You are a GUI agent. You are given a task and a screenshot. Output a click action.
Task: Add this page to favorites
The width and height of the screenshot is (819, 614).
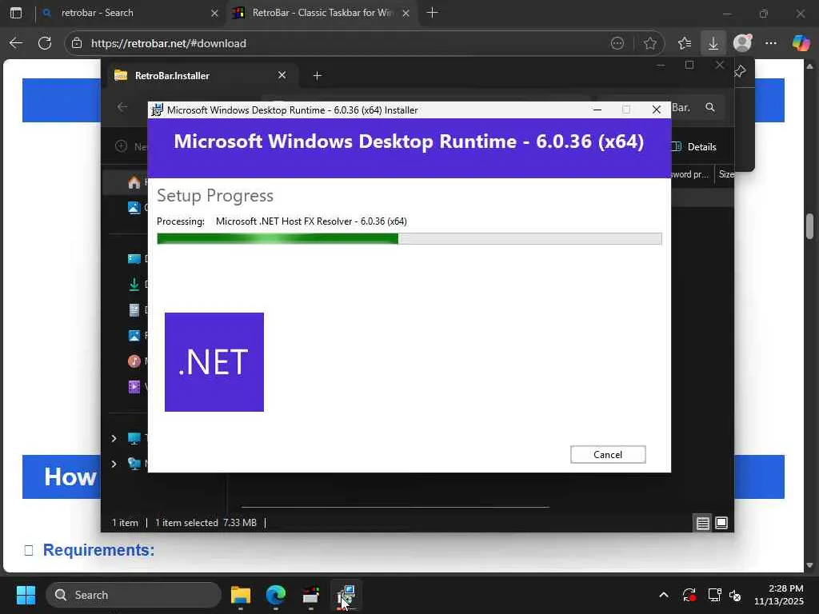click(649, 43)
